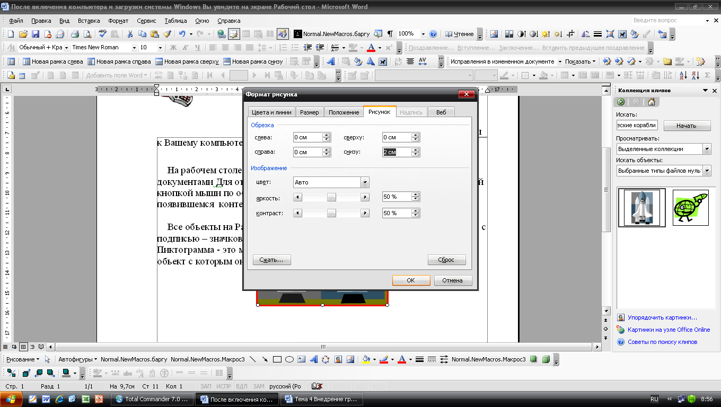Viewport: 721px width, 407px height.
Task: Increase picture contrast in Picture toolbar
Action: pyautogui.click(x=521, y=34)
